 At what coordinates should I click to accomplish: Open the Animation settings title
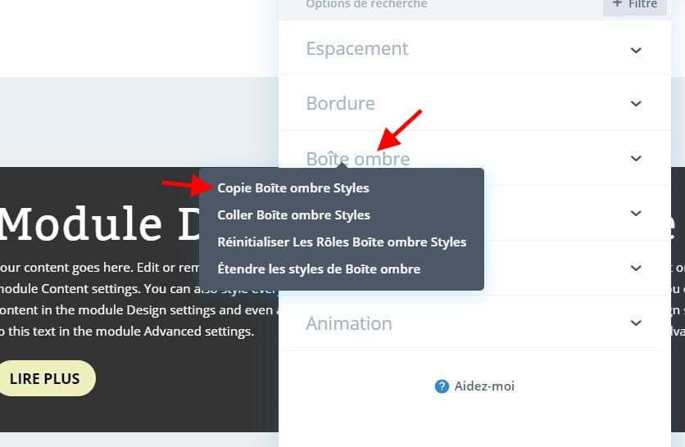coord(349,323)
